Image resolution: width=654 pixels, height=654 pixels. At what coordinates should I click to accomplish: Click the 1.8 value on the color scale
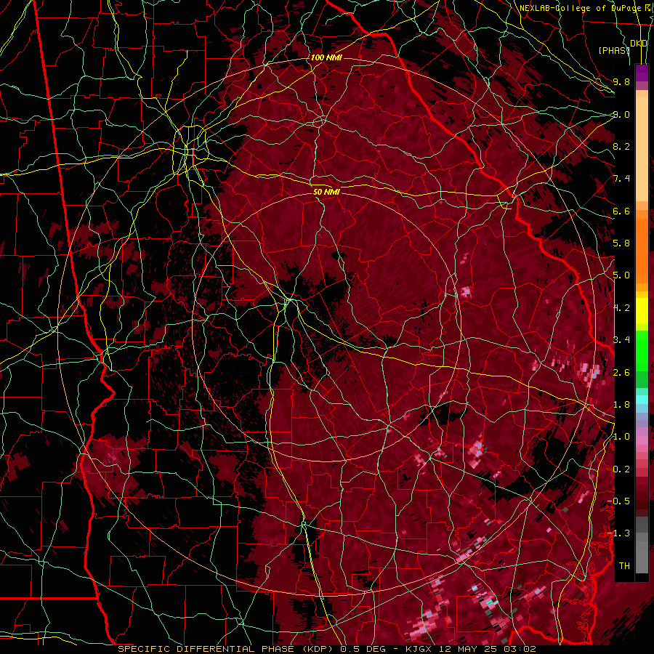click(621, 405)
